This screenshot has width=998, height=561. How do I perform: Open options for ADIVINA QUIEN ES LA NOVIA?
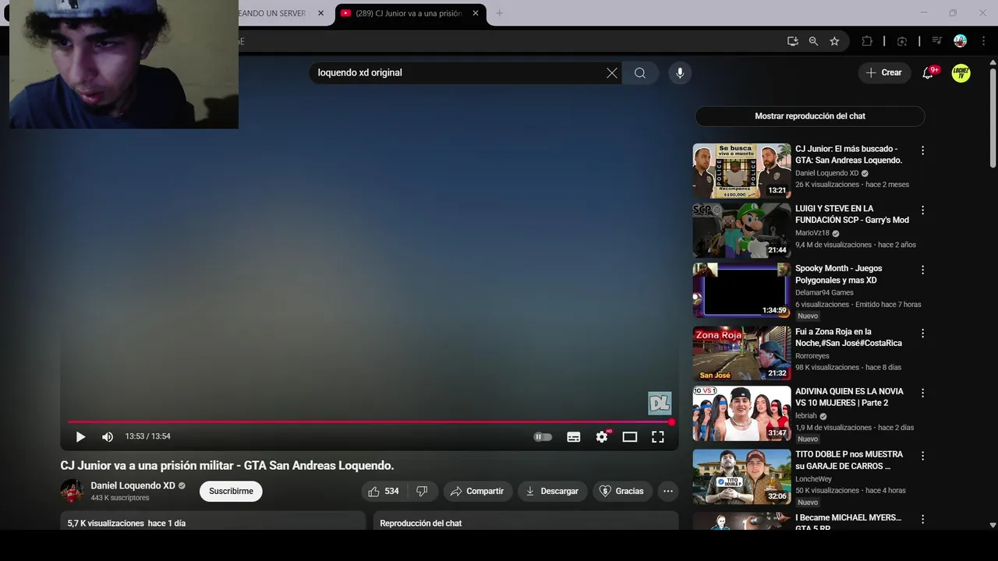[x=923, y=393]
